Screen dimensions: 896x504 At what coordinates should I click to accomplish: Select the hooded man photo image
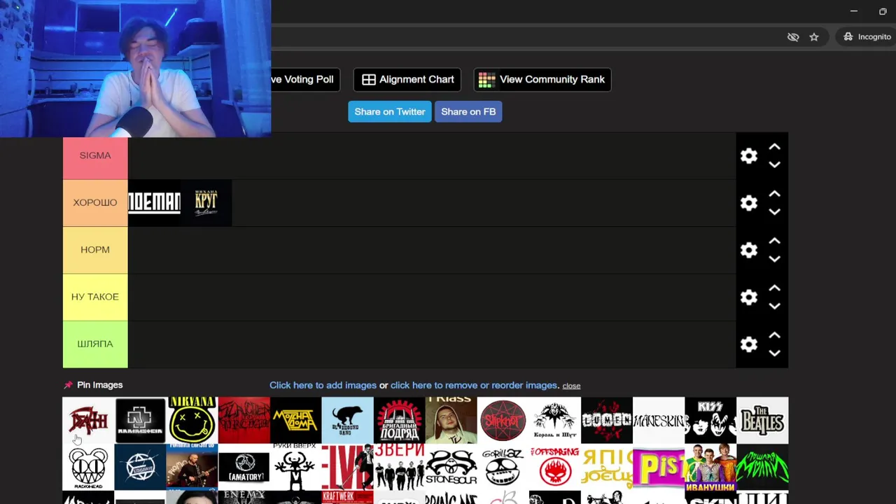point(451,420)
